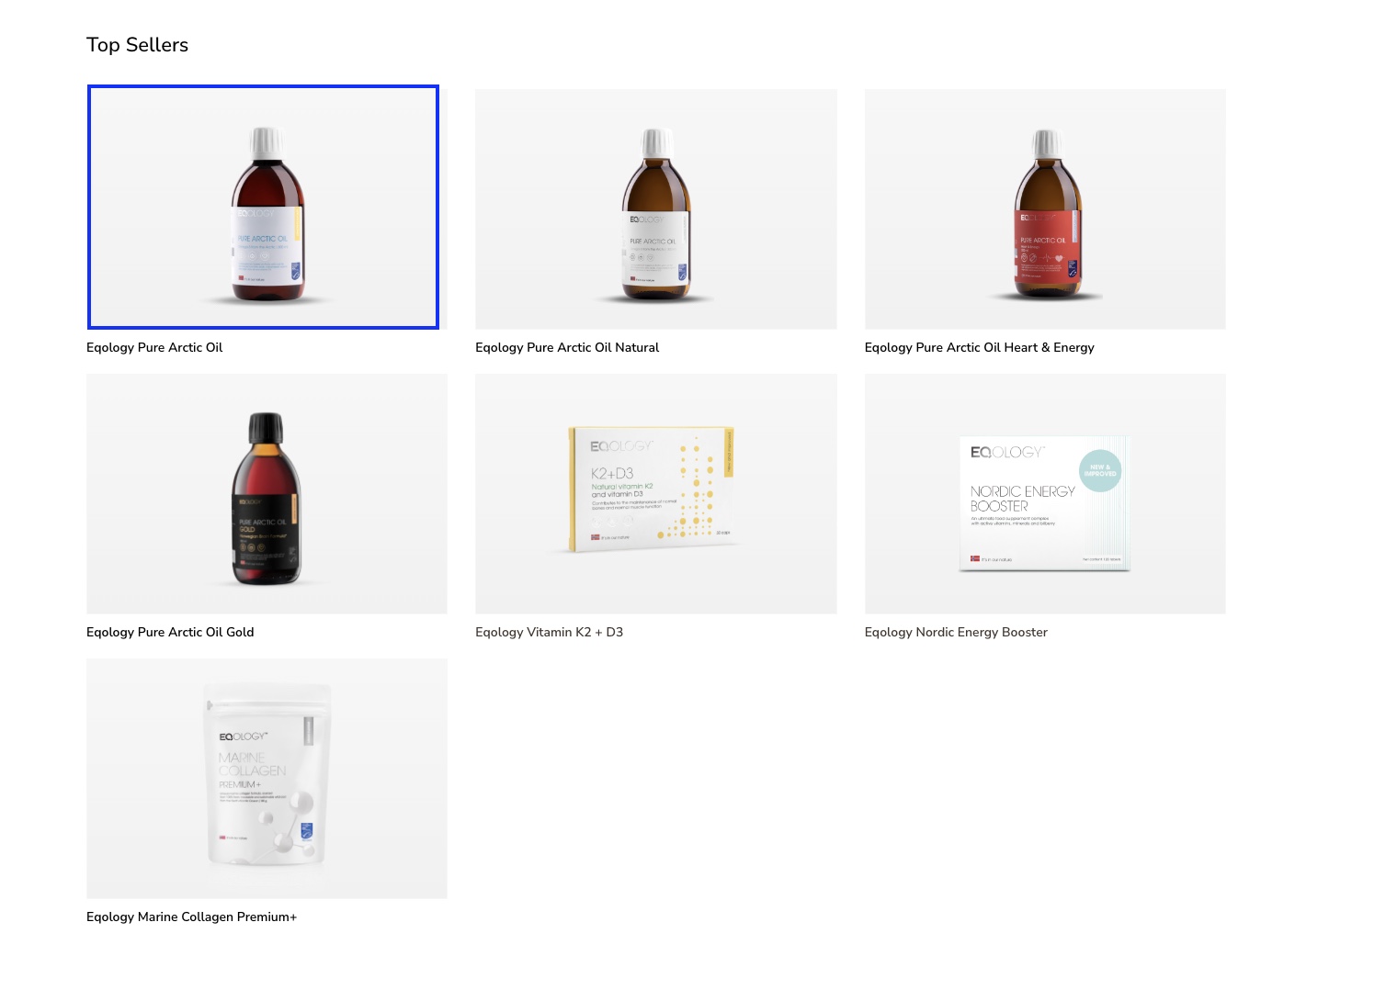Click the Eqology Pure Arctic Oil link
The image size is (1397, 1001).
pos(154,348)
